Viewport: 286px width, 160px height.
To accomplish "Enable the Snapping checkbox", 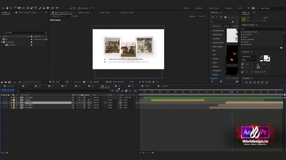I will click(x=79, y=8).
